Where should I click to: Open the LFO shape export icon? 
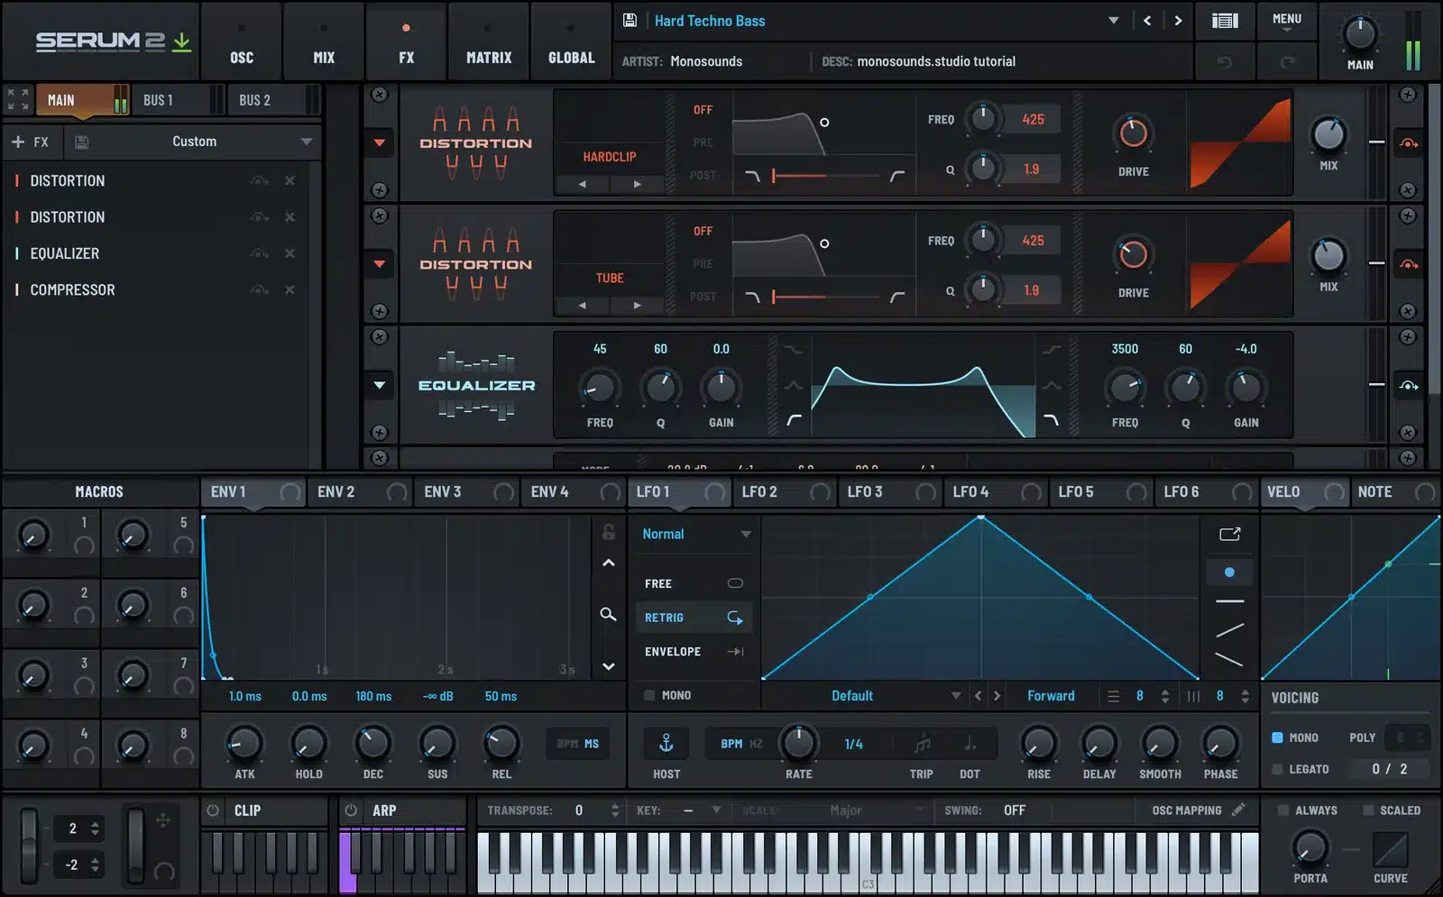point(1229,534)
